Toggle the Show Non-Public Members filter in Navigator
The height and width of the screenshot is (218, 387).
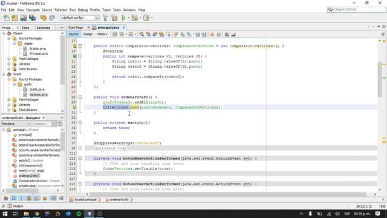coord(29,198)
